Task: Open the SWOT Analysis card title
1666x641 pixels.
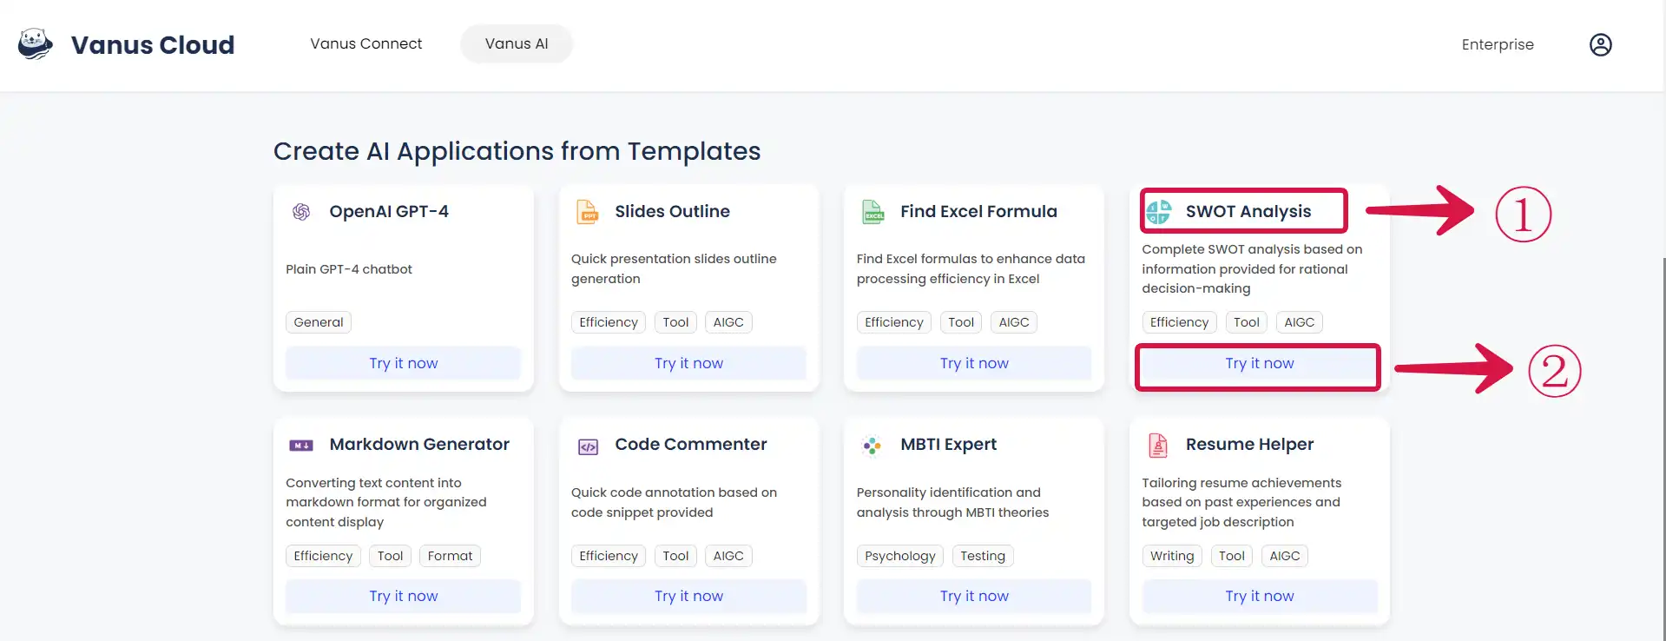Action: pyautogui.click(x=1248, y=211)
